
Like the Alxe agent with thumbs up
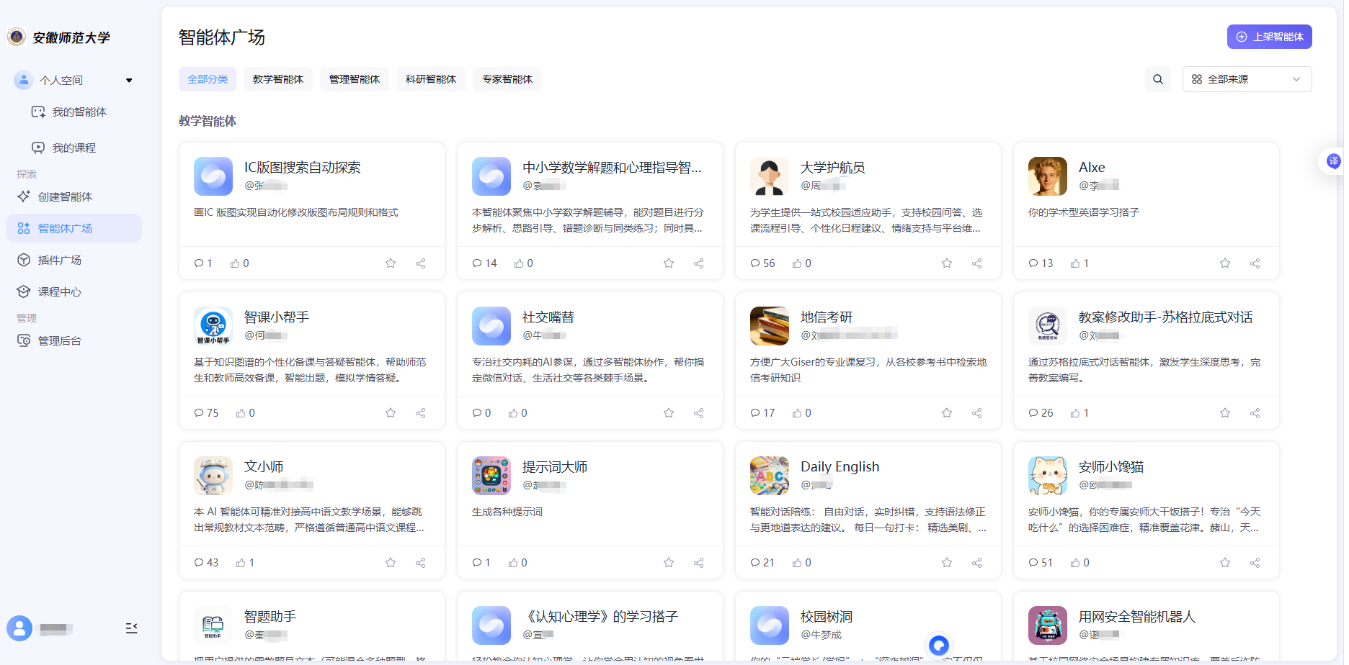pos(1079,263)
